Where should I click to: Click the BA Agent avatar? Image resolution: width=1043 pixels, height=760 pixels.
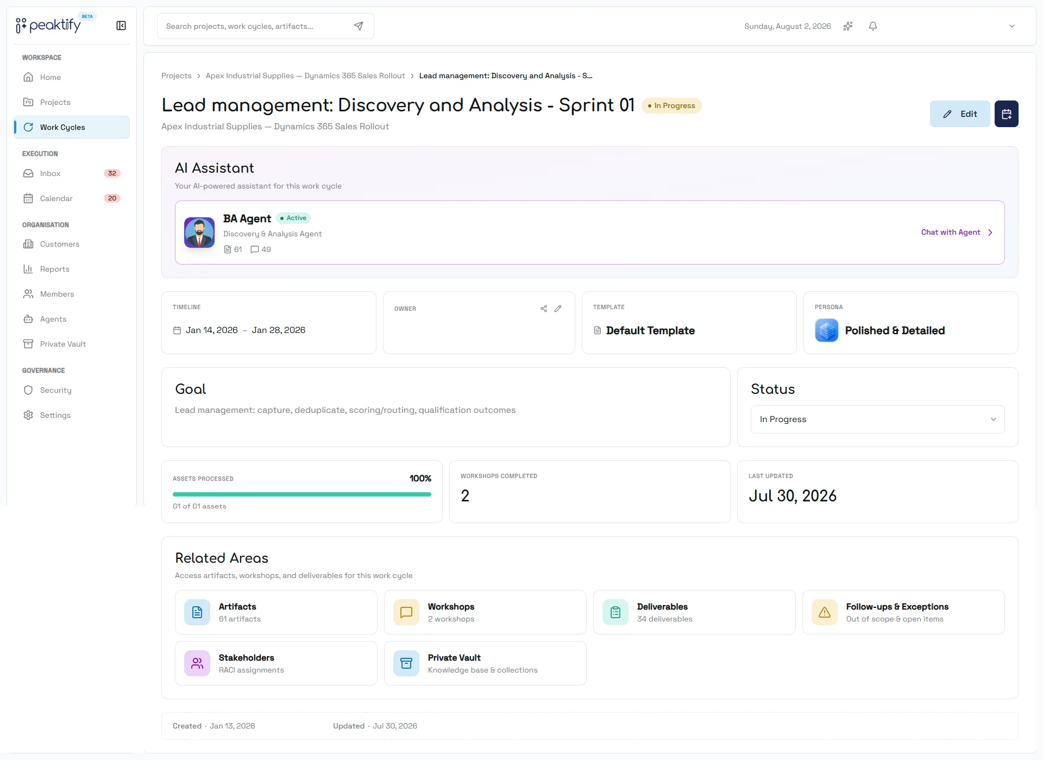[199, 233]
